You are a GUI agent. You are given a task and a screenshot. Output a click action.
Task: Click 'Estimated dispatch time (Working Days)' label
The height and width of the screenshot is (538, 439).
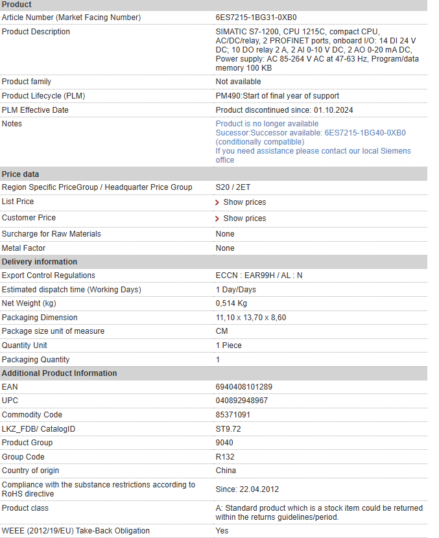[x=71, y=290]
